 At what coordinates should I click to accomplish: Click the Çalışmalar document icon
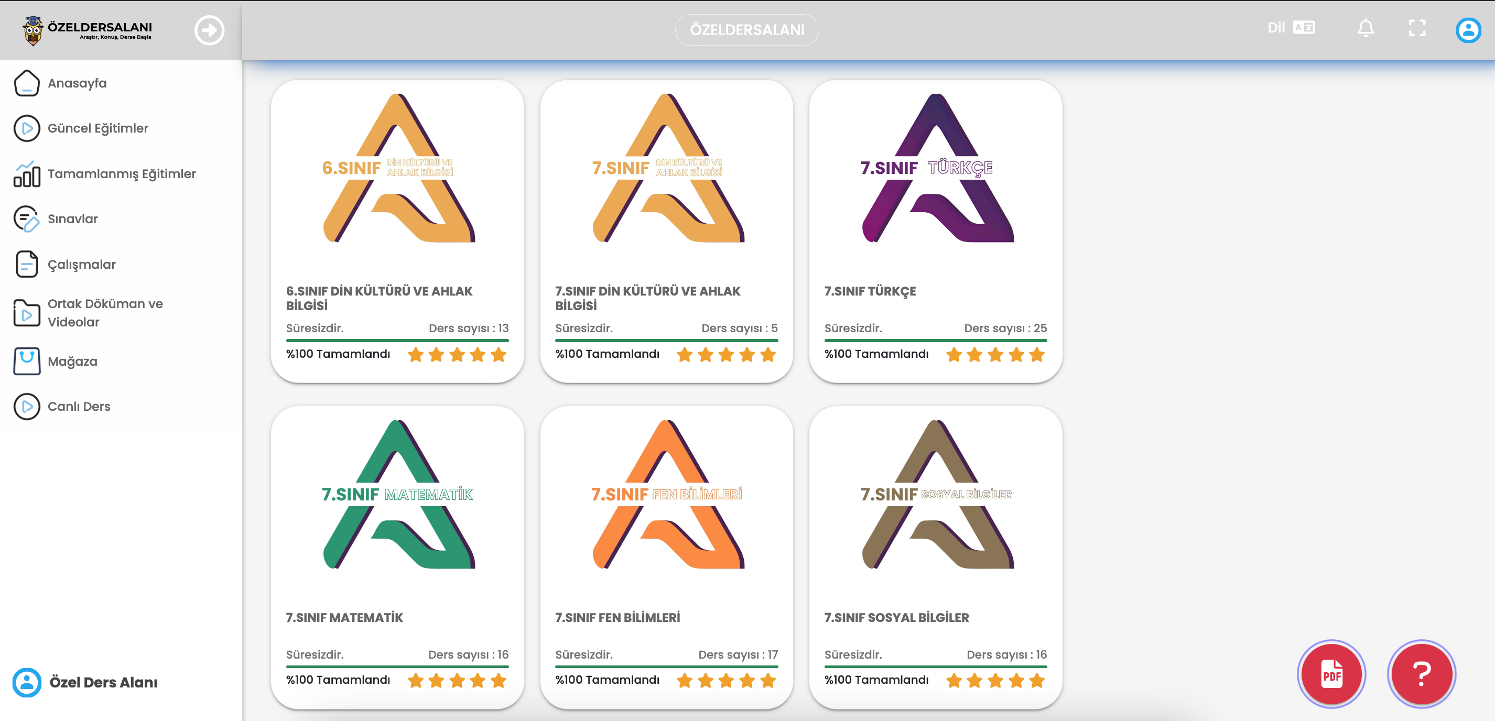tap(27, 265)
